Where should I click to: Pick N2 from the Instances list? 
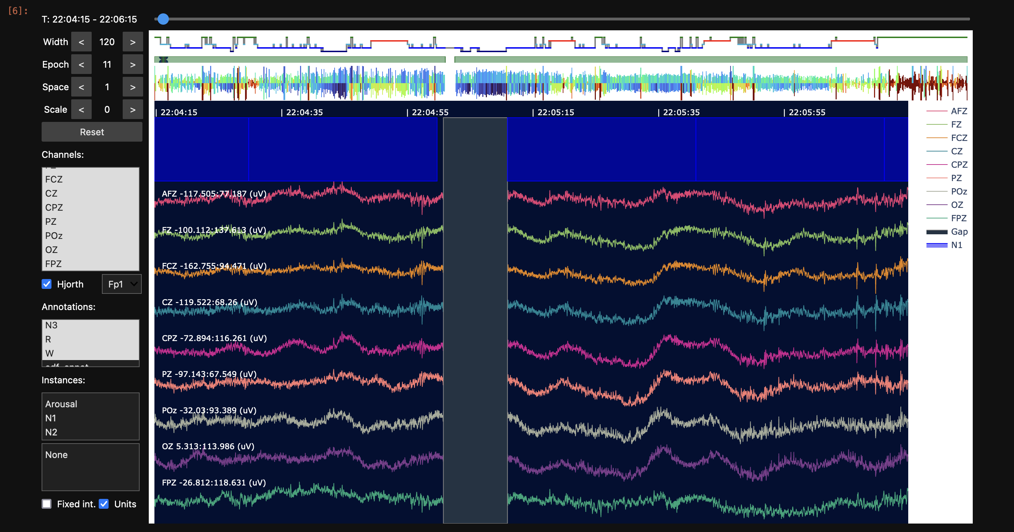pyautogui.click(x=51, y=432)
